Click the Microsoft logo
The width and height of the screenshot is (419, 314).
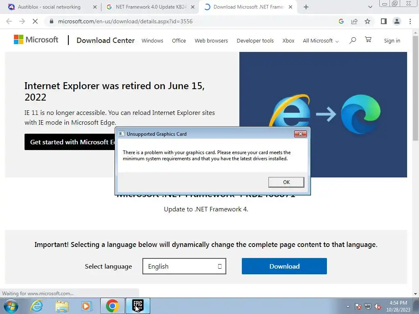coord(36,40)
